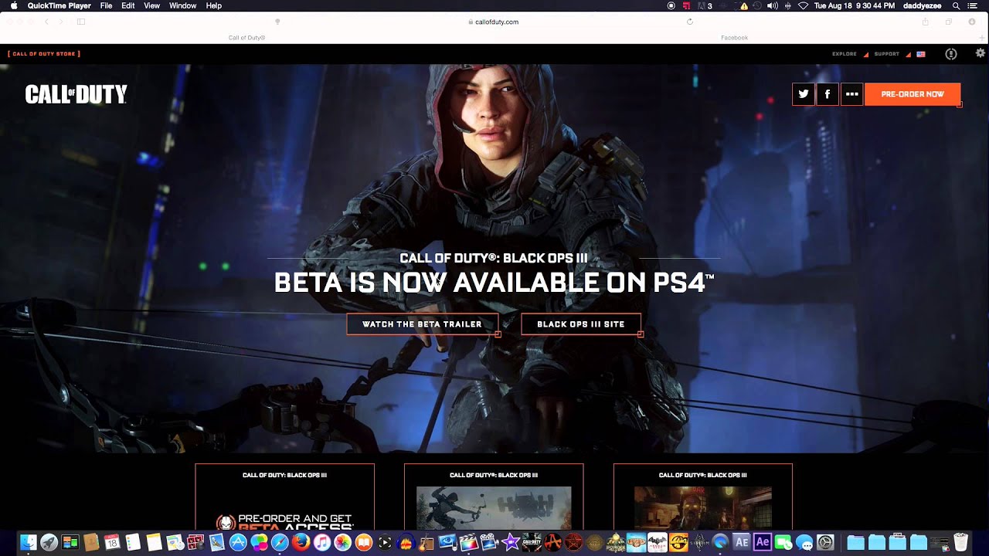The height and width of the screenshot is (556, 989).
Task: Open iTunes from the dock
Action: click(x=321, y=542)
